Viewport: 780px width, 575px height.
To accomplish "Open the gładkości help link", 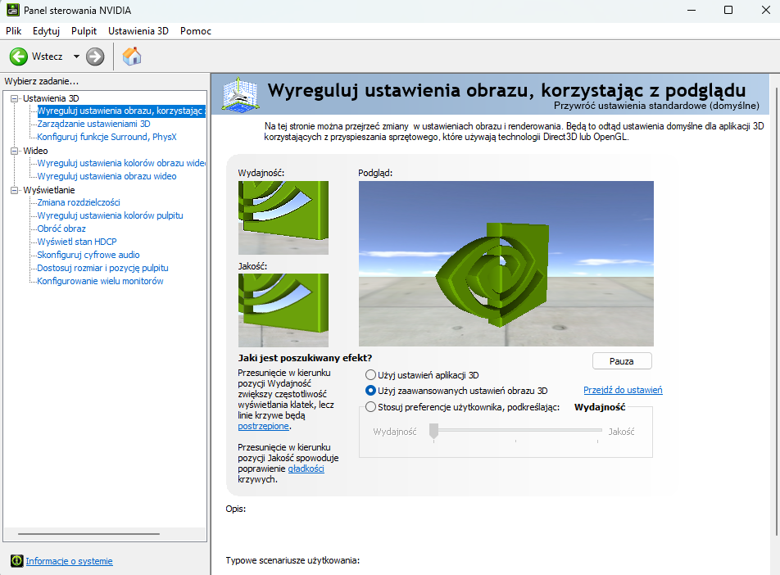I will click(x=306, y=469).
